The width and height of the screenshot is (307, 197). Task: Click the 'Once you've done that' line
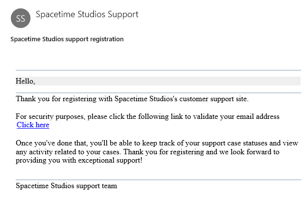(x=157, y=143)
